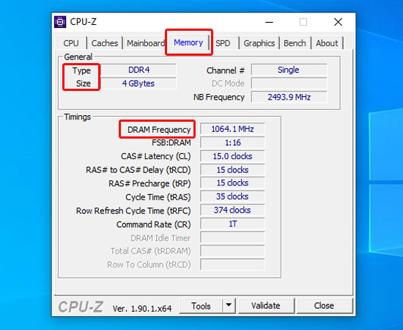Image resolution: width=403 pixels, height=330 pixels.
Task: Click the 1T Command Rate value
Action: click(x=232, y=224)
